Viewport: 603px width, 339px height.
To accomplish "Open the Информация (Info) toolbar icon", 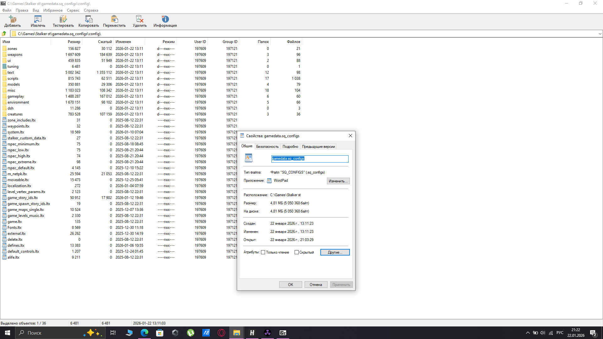I will click(x=165, y=19).
